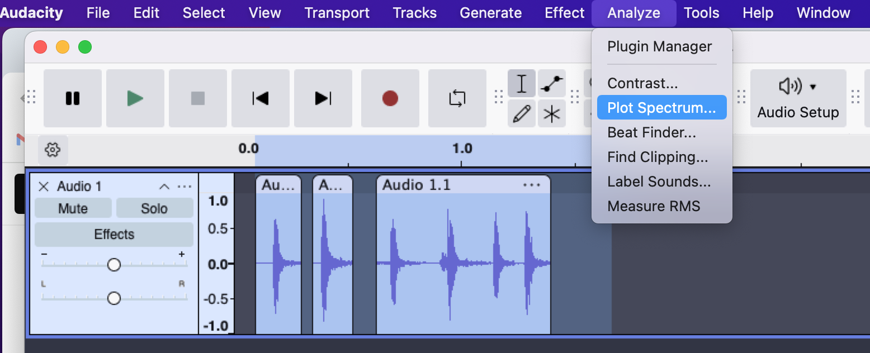
Task: Select the Multi-tool asterisk icon
Action: point(552,114)
